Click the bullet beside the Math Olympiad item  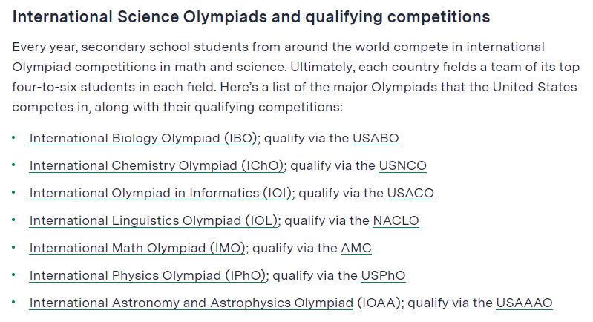14,248
